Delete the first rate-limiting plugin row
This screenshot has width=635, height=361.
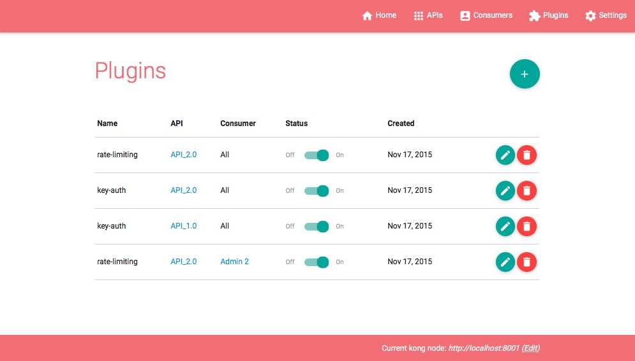tap(527, 155)
